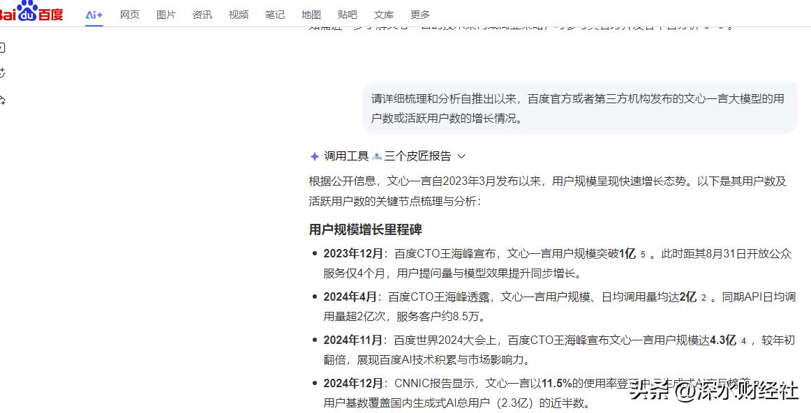The width and height of the screenshot is (811, 413).
Task: Switch to the 网页 tab
Action: click(130, 15)
